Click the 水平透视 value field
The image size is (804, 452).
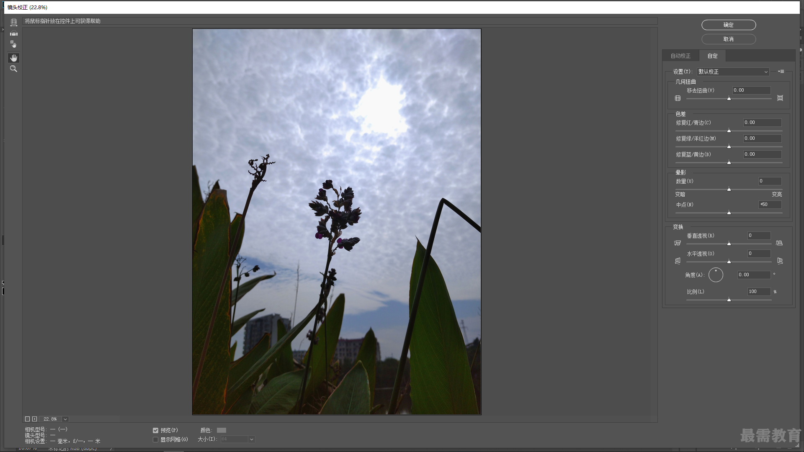coord(759,254)
